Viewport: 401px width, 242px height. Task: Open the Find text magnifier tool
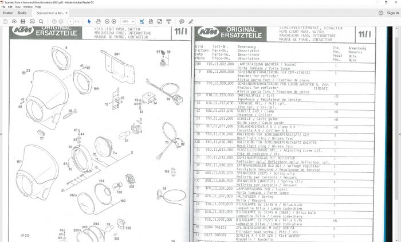pyautogui.click(x=41, y=21)
